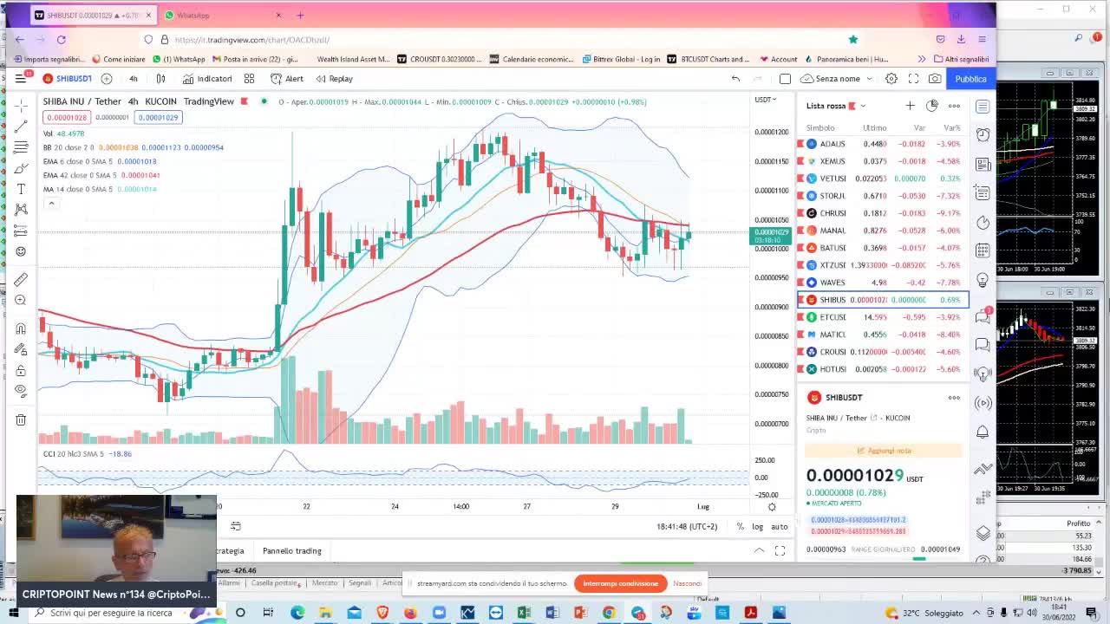
Task: Open the Fibonacci retracement tools
Action: click(x=21, y=147)
